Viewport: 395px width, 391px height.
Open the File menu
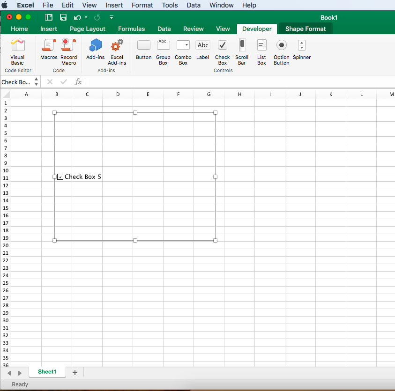pos(48,5)
